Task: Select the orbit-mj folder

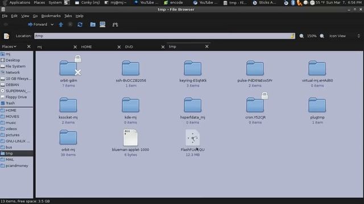Action: tap(68, 138)
